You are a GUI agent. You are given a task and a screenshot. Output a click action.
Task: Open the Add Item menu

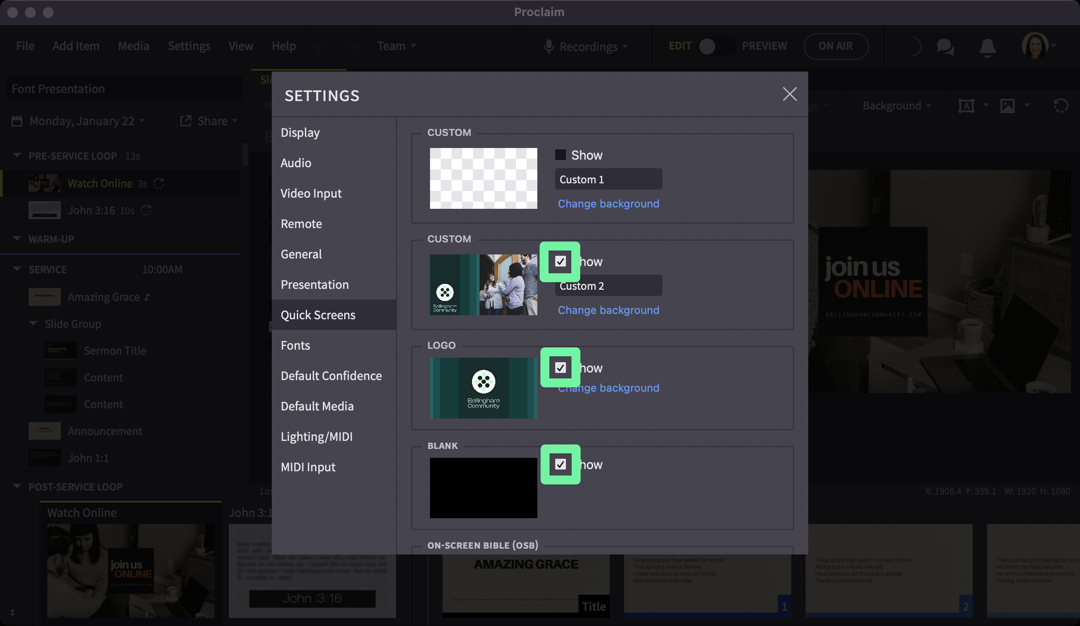76,46
